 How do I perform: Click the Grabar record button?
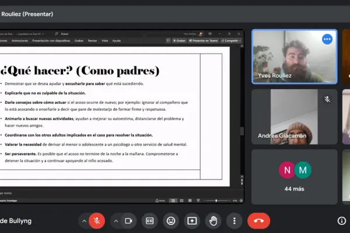[179, 41]
